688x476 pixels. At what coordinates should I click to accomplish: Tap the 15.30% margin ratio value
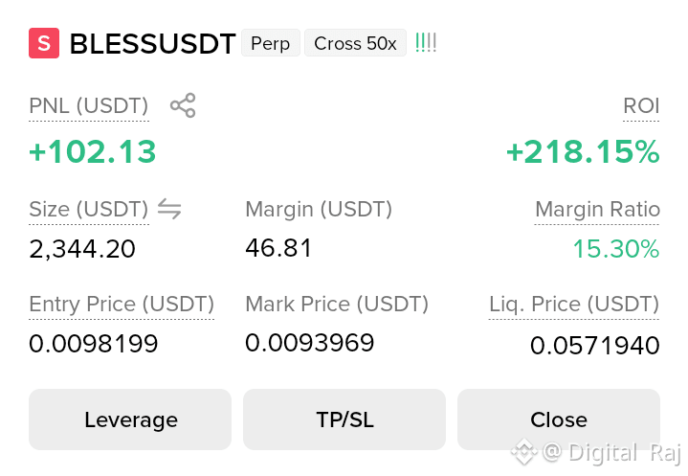pos(616,249)
